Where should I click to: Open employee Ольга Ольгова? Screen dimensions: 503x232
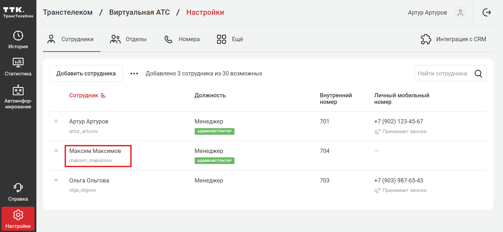point(89,181)
